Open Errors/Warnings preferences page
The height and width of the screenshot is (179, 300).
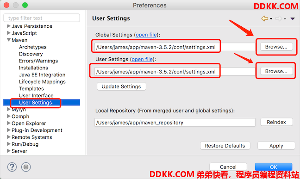coord(38,61)
